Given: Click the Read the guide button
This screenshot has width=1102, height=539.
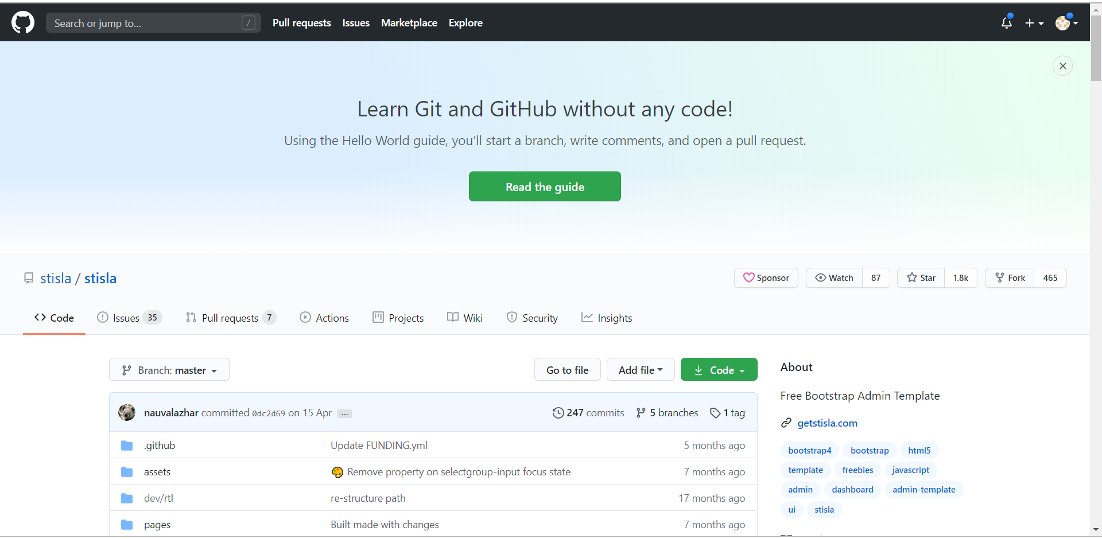Looking at the screenshot, I should (545, 186).
